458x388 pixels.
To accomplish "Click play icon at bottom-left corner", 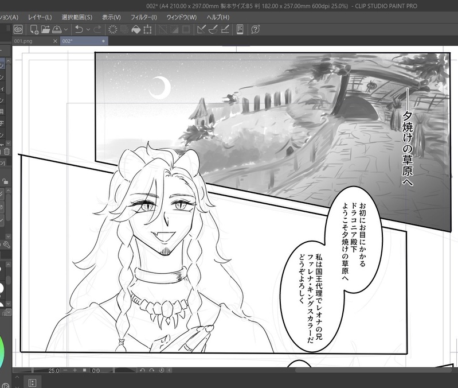I will click(6, 385).
